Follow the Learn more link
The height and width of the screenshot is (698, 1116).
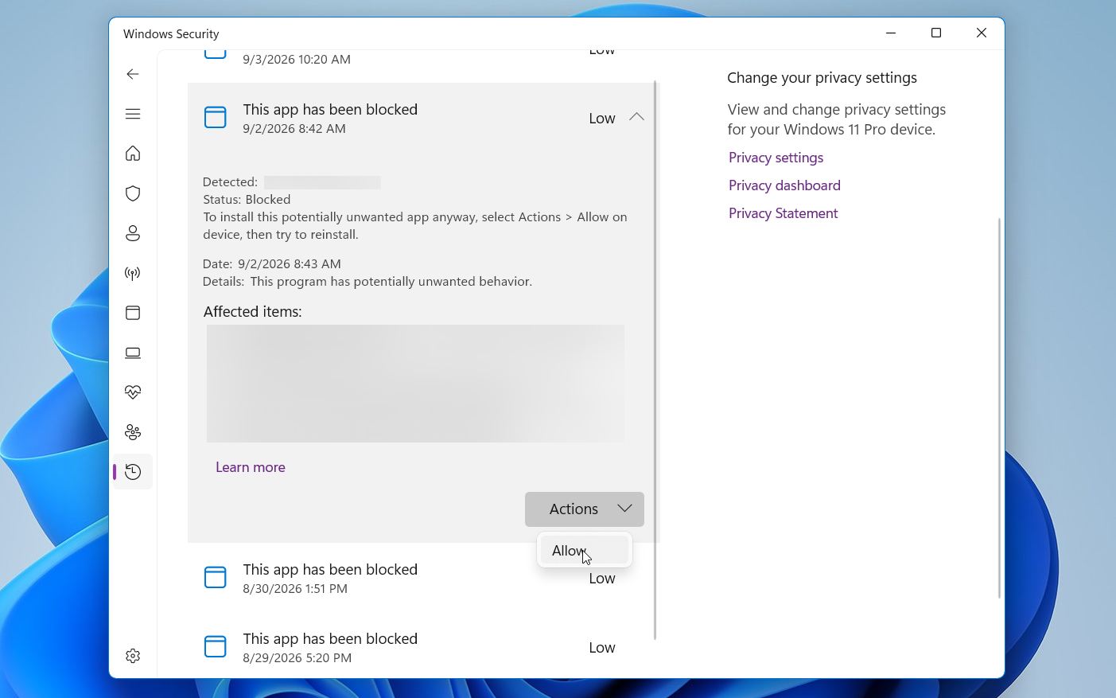tap(251, 467)
